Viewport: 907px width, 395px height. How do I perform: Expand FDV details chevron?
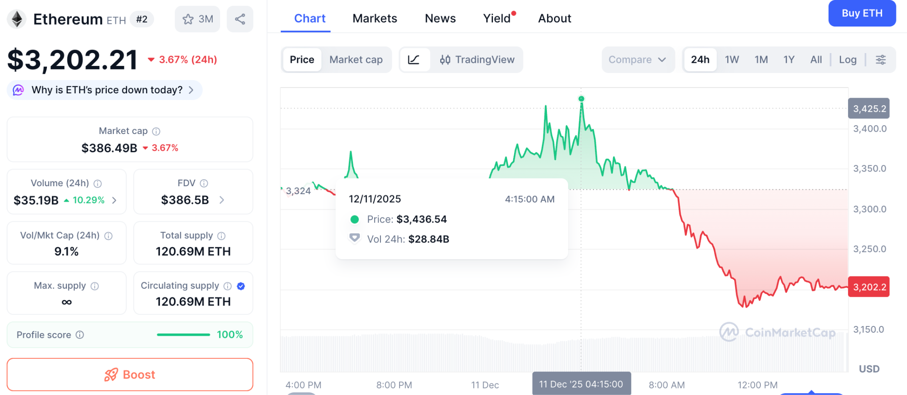(x=221, y=200)
